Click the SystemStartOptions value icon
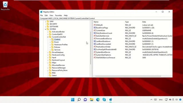This screenshot has height=103, width=183. 95,55
